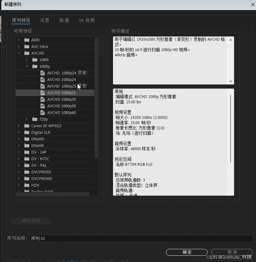Click the 1080i folder icon
The image size is (256, 262).
(35, 60)
